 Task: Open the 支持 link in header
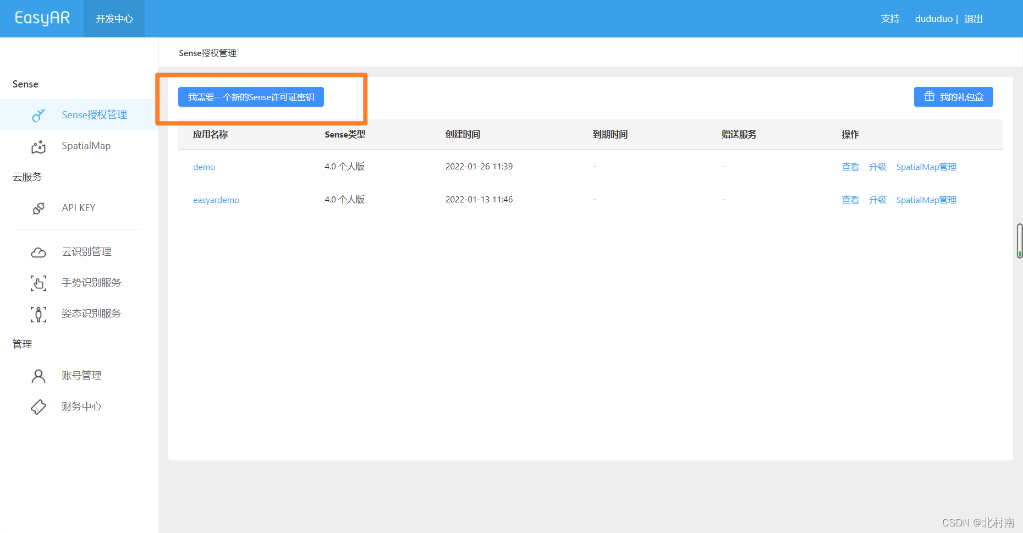[890, 19]
